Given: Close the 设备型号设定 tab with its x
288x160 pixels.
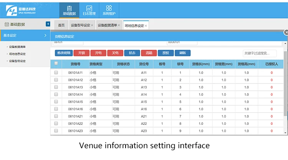Looking at the screenshot, I should point(92,26).
